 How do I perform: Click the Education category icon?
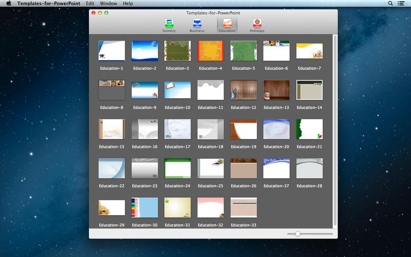[x=227, y=23]
